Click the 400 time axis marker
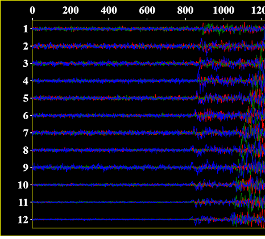Screen dimensions: 265x239 pyautogui.click(x=109, y=10)
